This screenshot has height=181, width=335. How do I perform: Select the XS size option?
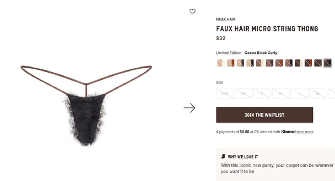(244, 93)
